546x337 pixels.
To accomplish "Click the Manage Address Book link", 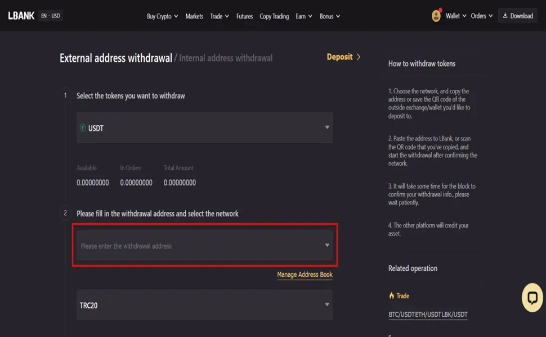I will coord(304,275).
